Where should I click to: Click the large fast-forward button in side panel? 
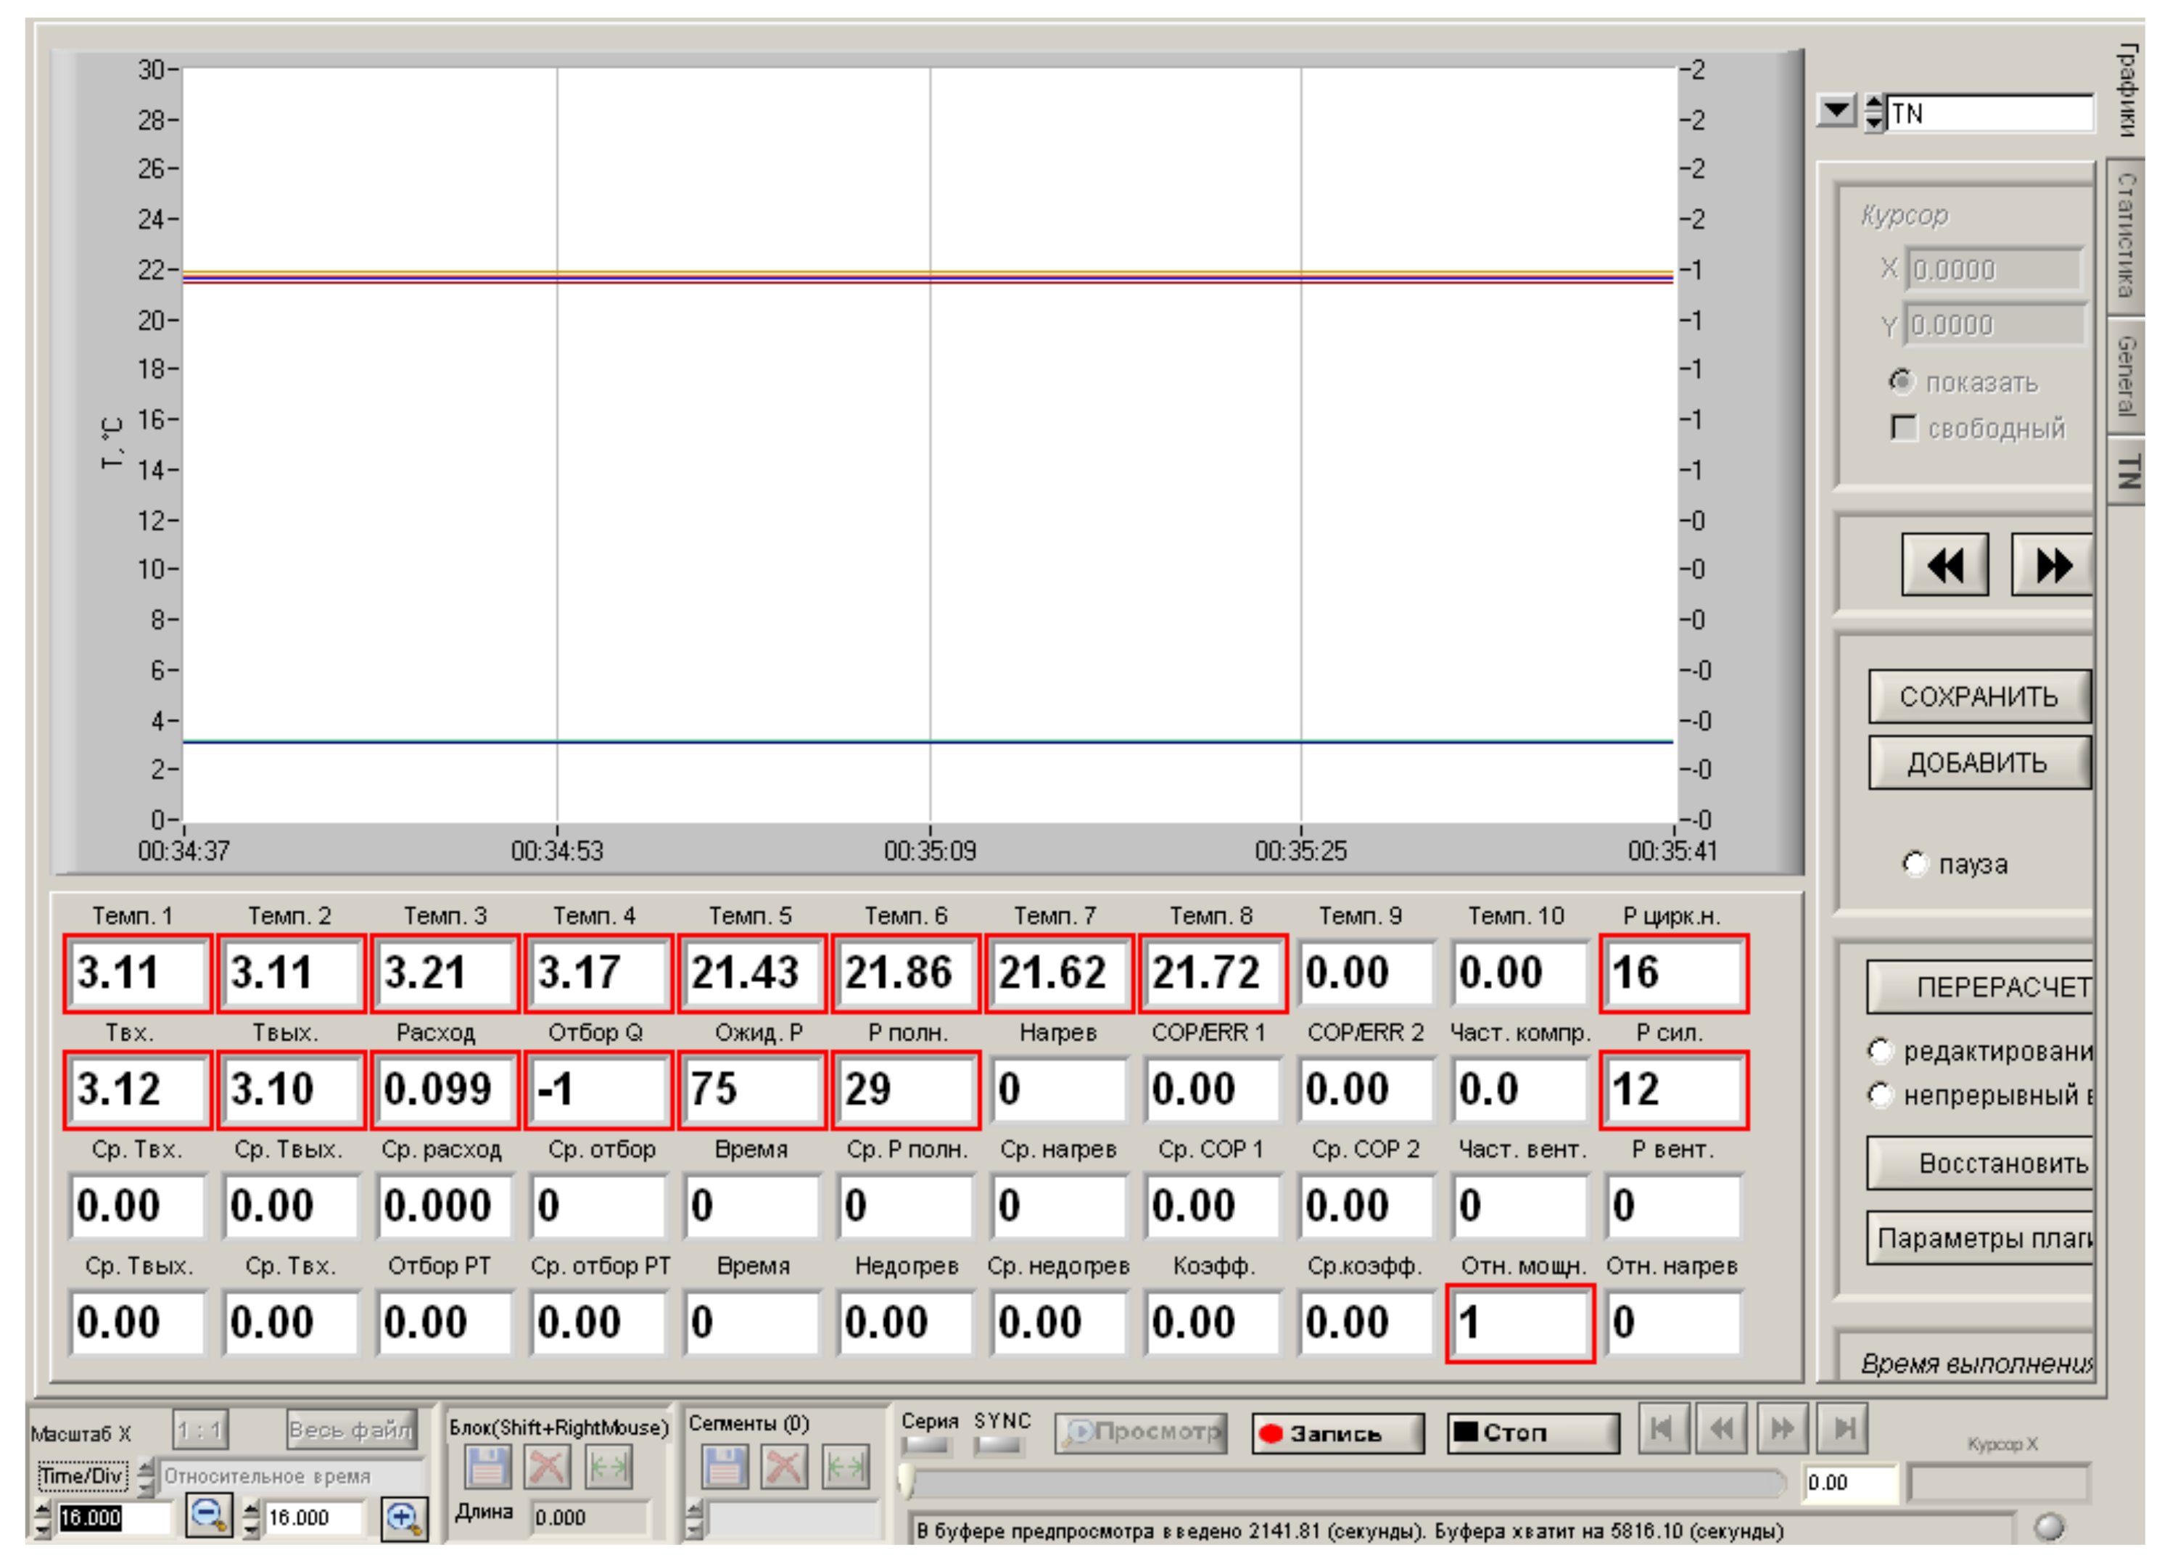2053,564
